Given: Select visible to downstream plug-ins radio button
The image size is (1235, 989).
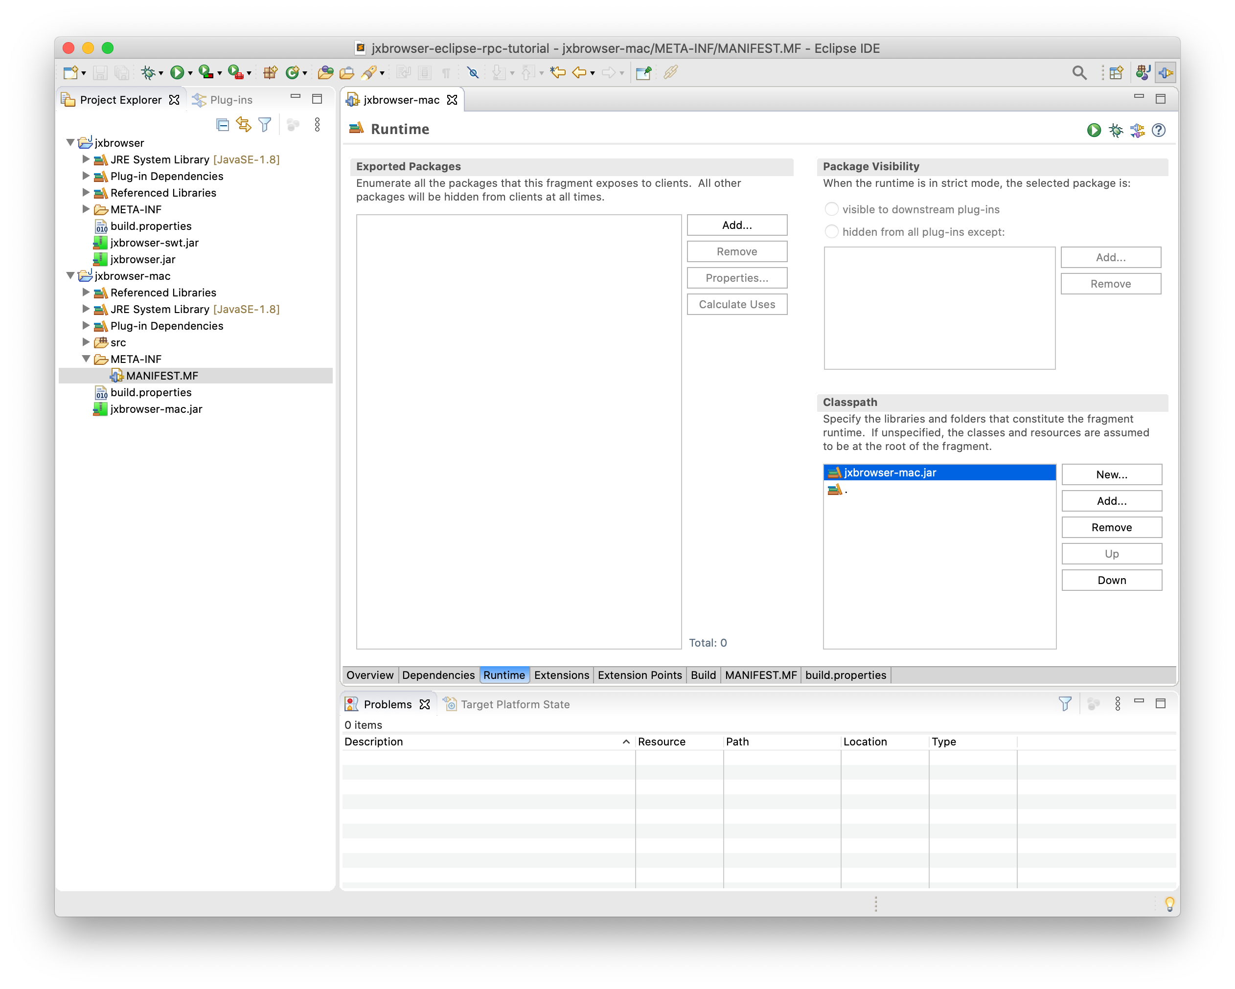Looking at the screenshot, I should tap(830, 209).
